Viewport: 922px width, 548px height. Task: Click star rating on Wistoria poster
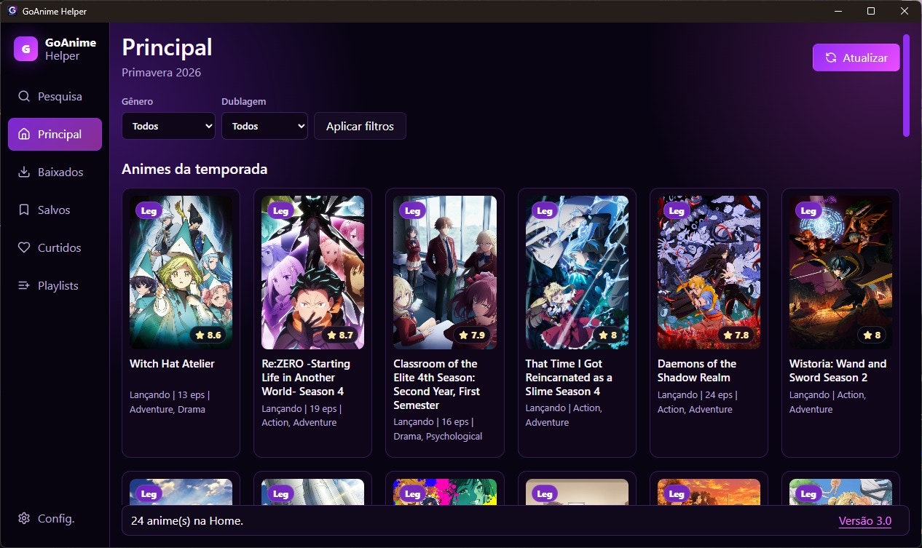(x=872, y=335)
